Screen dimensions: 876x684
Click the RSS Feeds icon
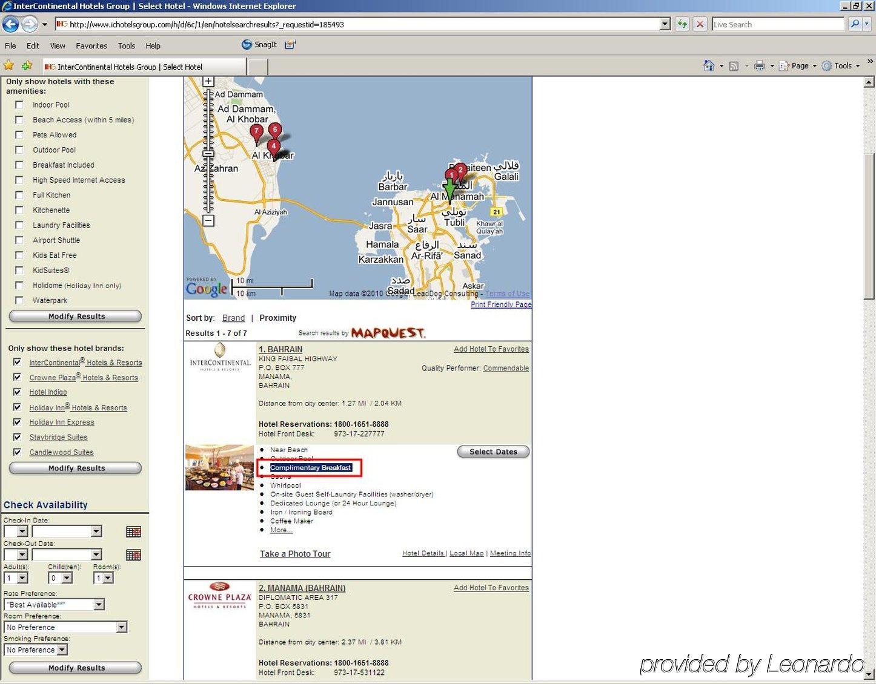734,66
